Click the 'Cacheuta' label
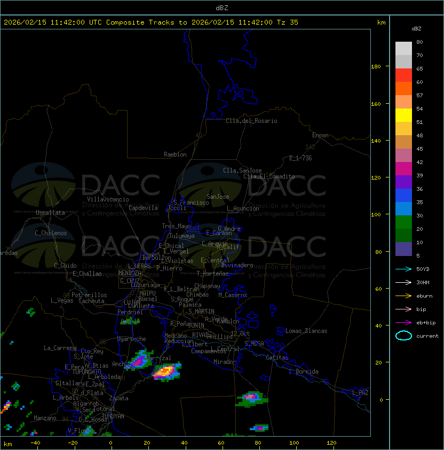 click(x=91, y=301)
